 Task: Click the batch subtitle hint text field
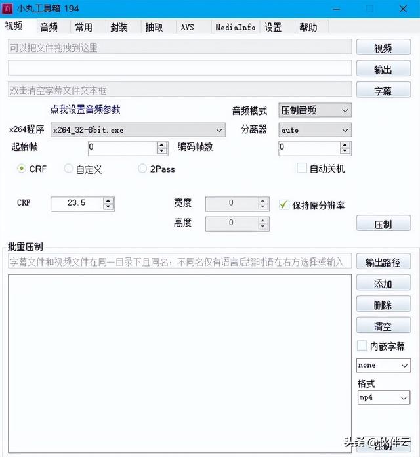pyautogui.click(x=180, y=261)
